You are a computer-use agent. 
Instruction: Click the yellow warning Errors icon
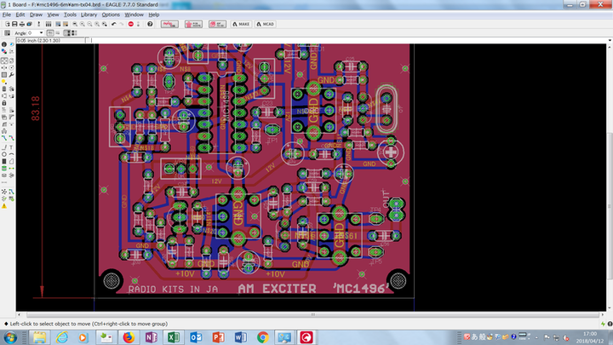4,205
